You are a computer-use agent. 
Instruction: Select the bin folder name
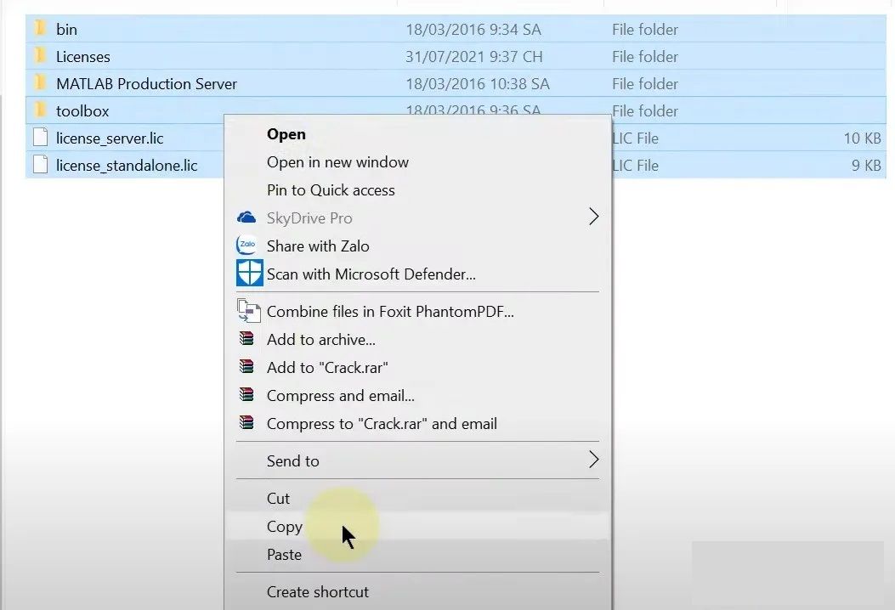point(66,29)
